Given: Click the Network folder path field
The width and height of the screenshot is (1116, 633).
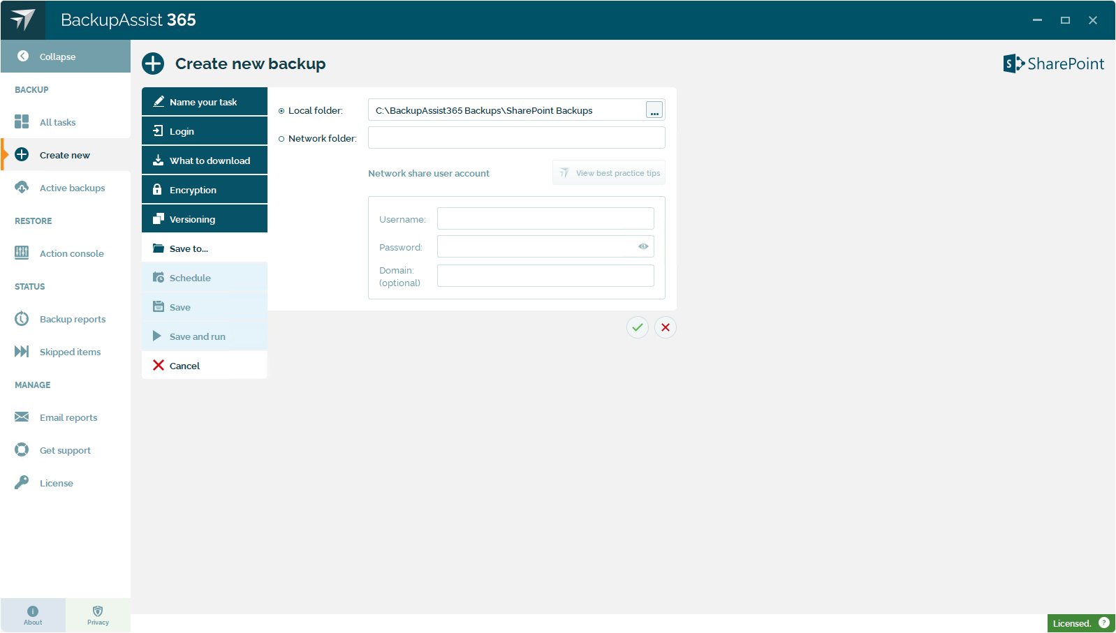Looking at the screenshot, I should [516, 138].
